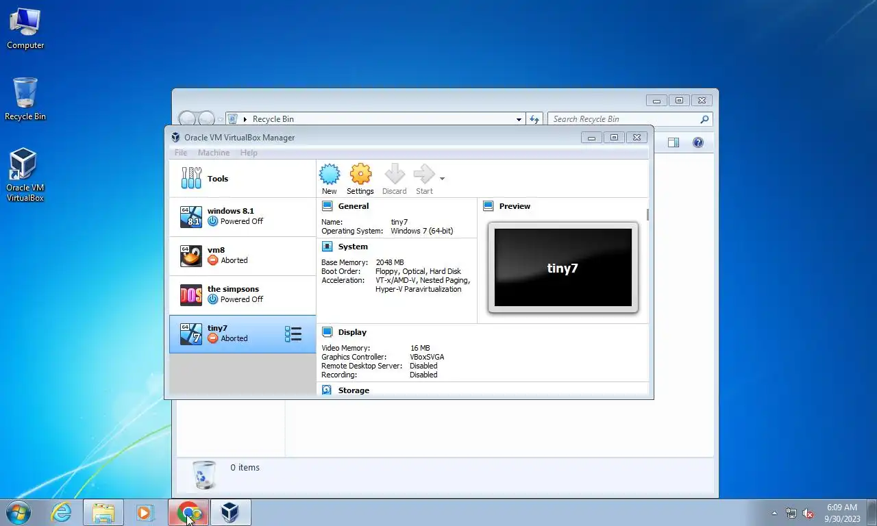
Task: Click the tiny7 name value
Action: (x=399, y=222)
